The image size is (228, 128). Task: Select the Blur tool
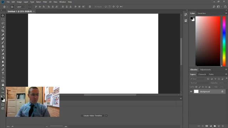pyautogui.click(x=3, y=62)
